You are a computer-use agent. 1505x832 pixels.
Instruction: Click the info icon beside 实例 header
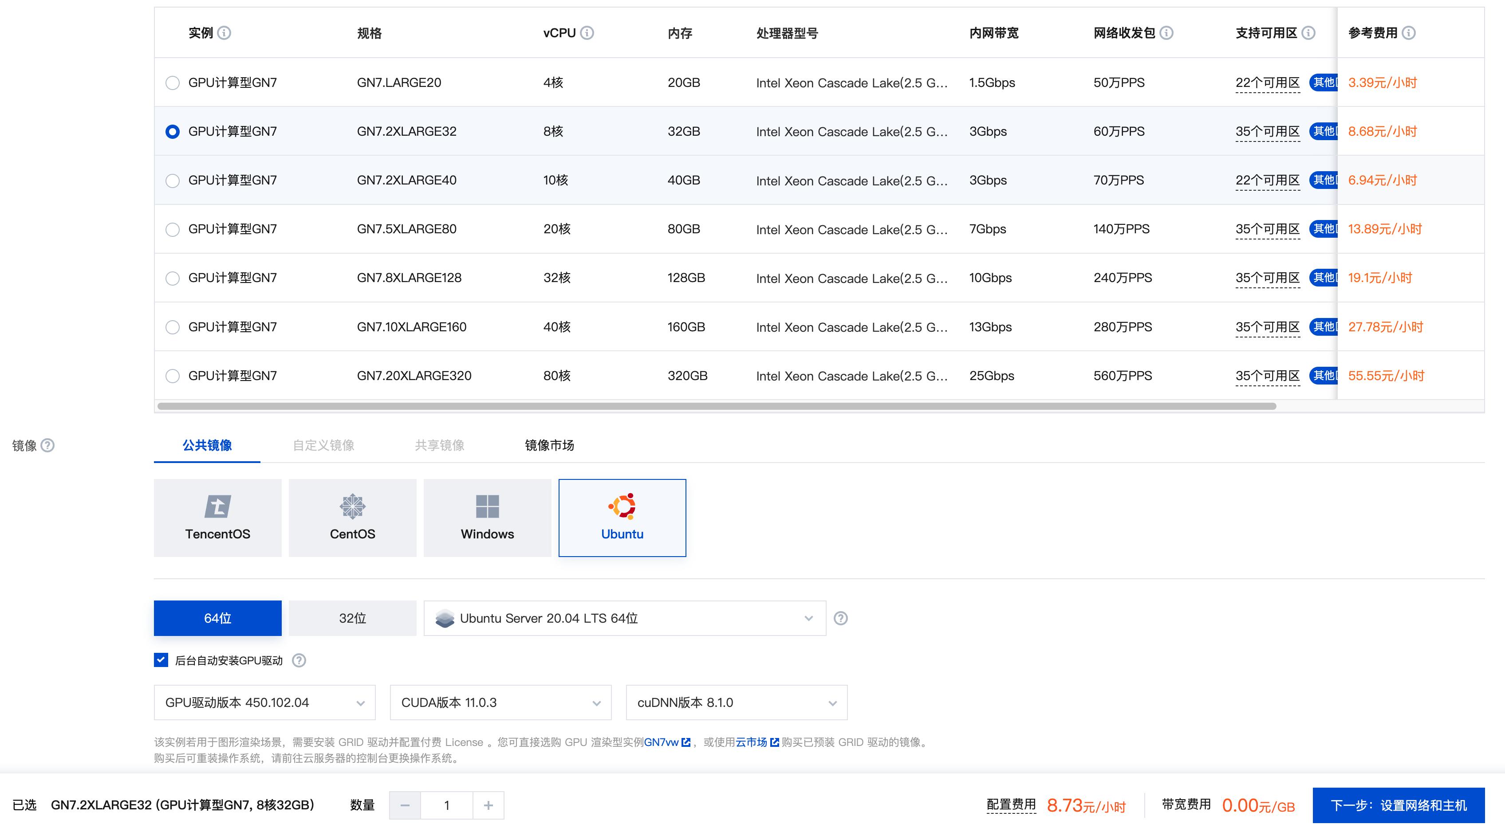tap(225, 33)
